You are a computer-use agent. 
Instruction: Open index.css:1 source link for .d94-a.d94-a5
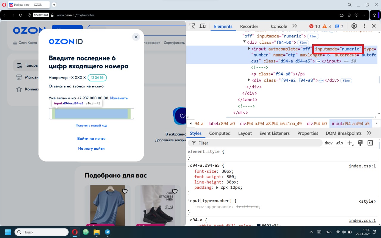tap(362, 166)
